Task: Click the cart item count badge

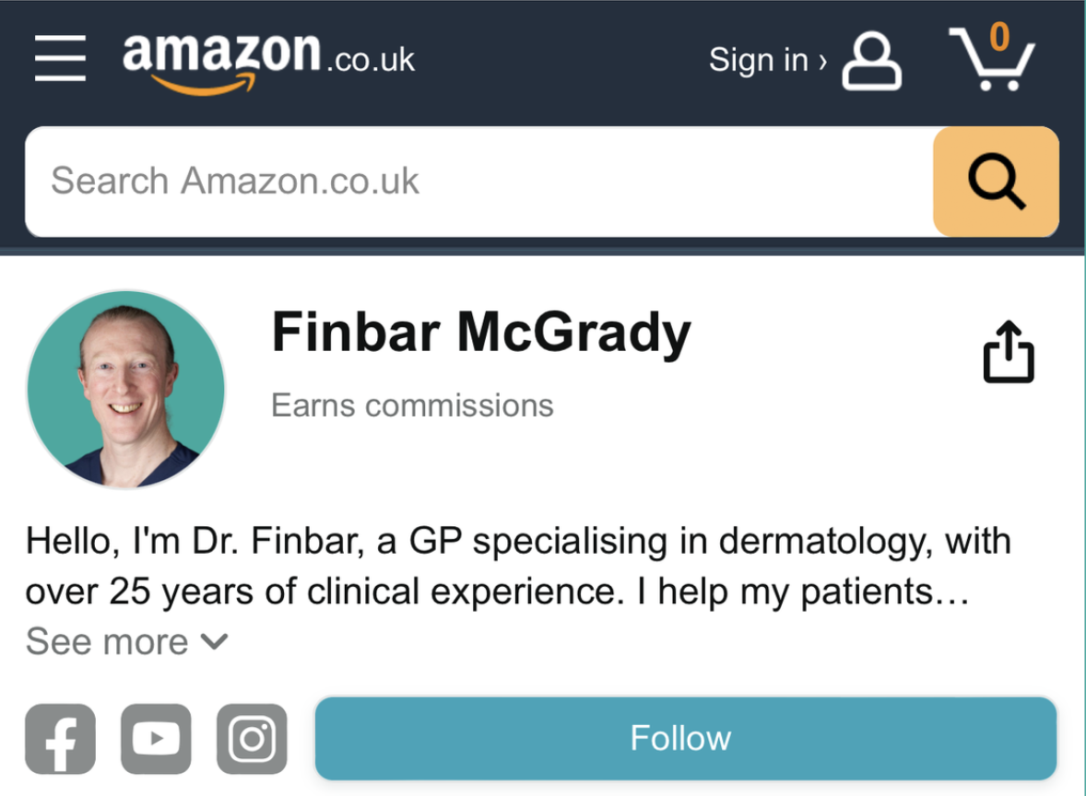Action: [999, 37]
